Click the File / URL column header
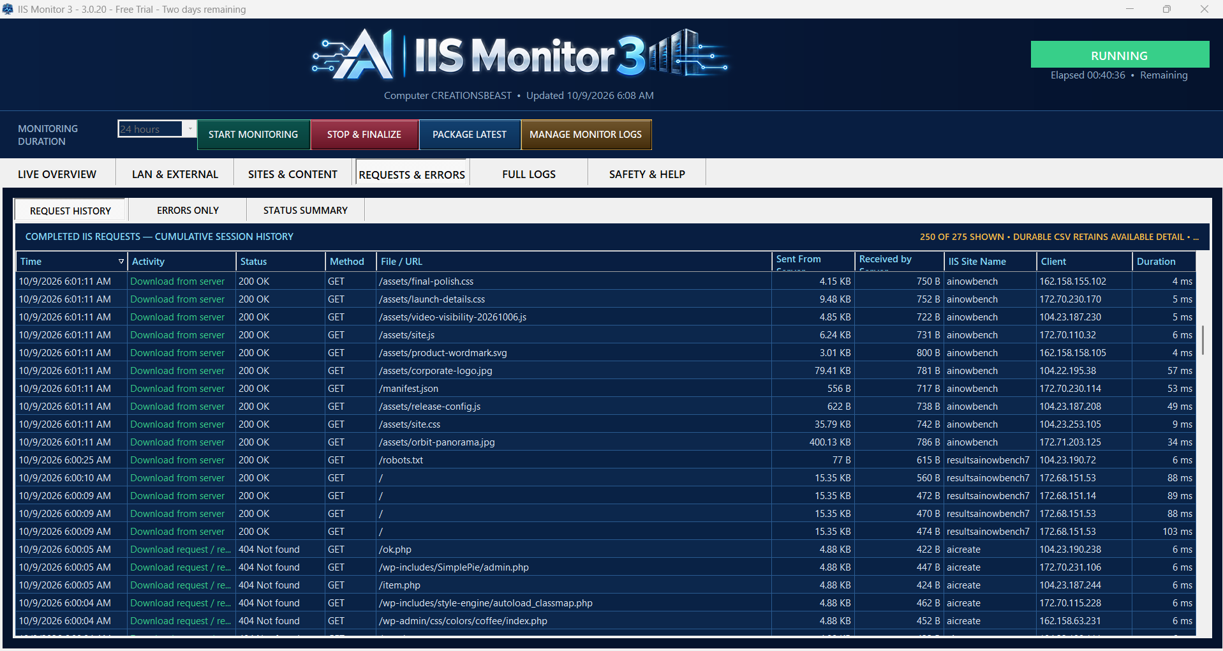The height and width of the screenshot is (651, 1223). pyautogui.click(x=574, y=262)
